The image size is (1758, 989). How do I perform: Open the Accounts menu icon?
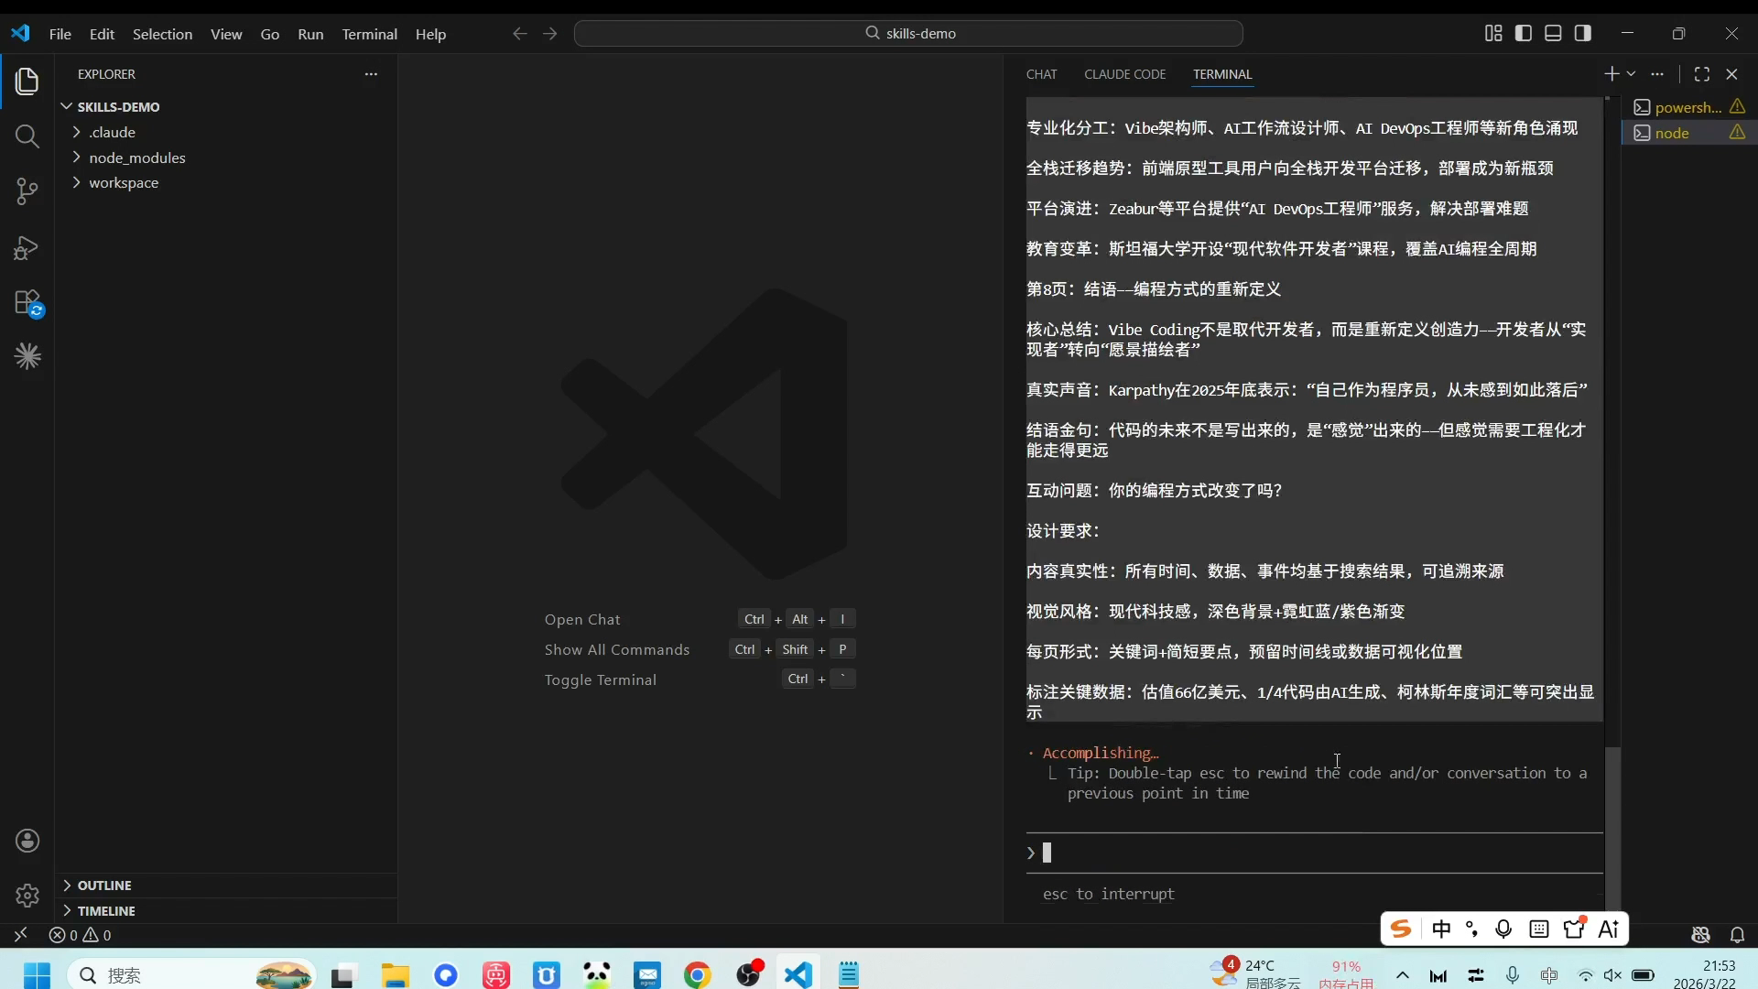click(27, 841)
